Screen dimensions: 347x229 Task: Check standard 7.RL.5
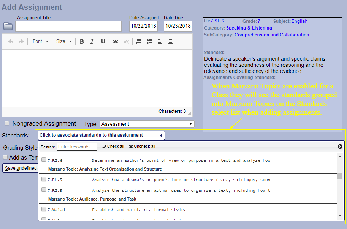[x=44, y=179]
